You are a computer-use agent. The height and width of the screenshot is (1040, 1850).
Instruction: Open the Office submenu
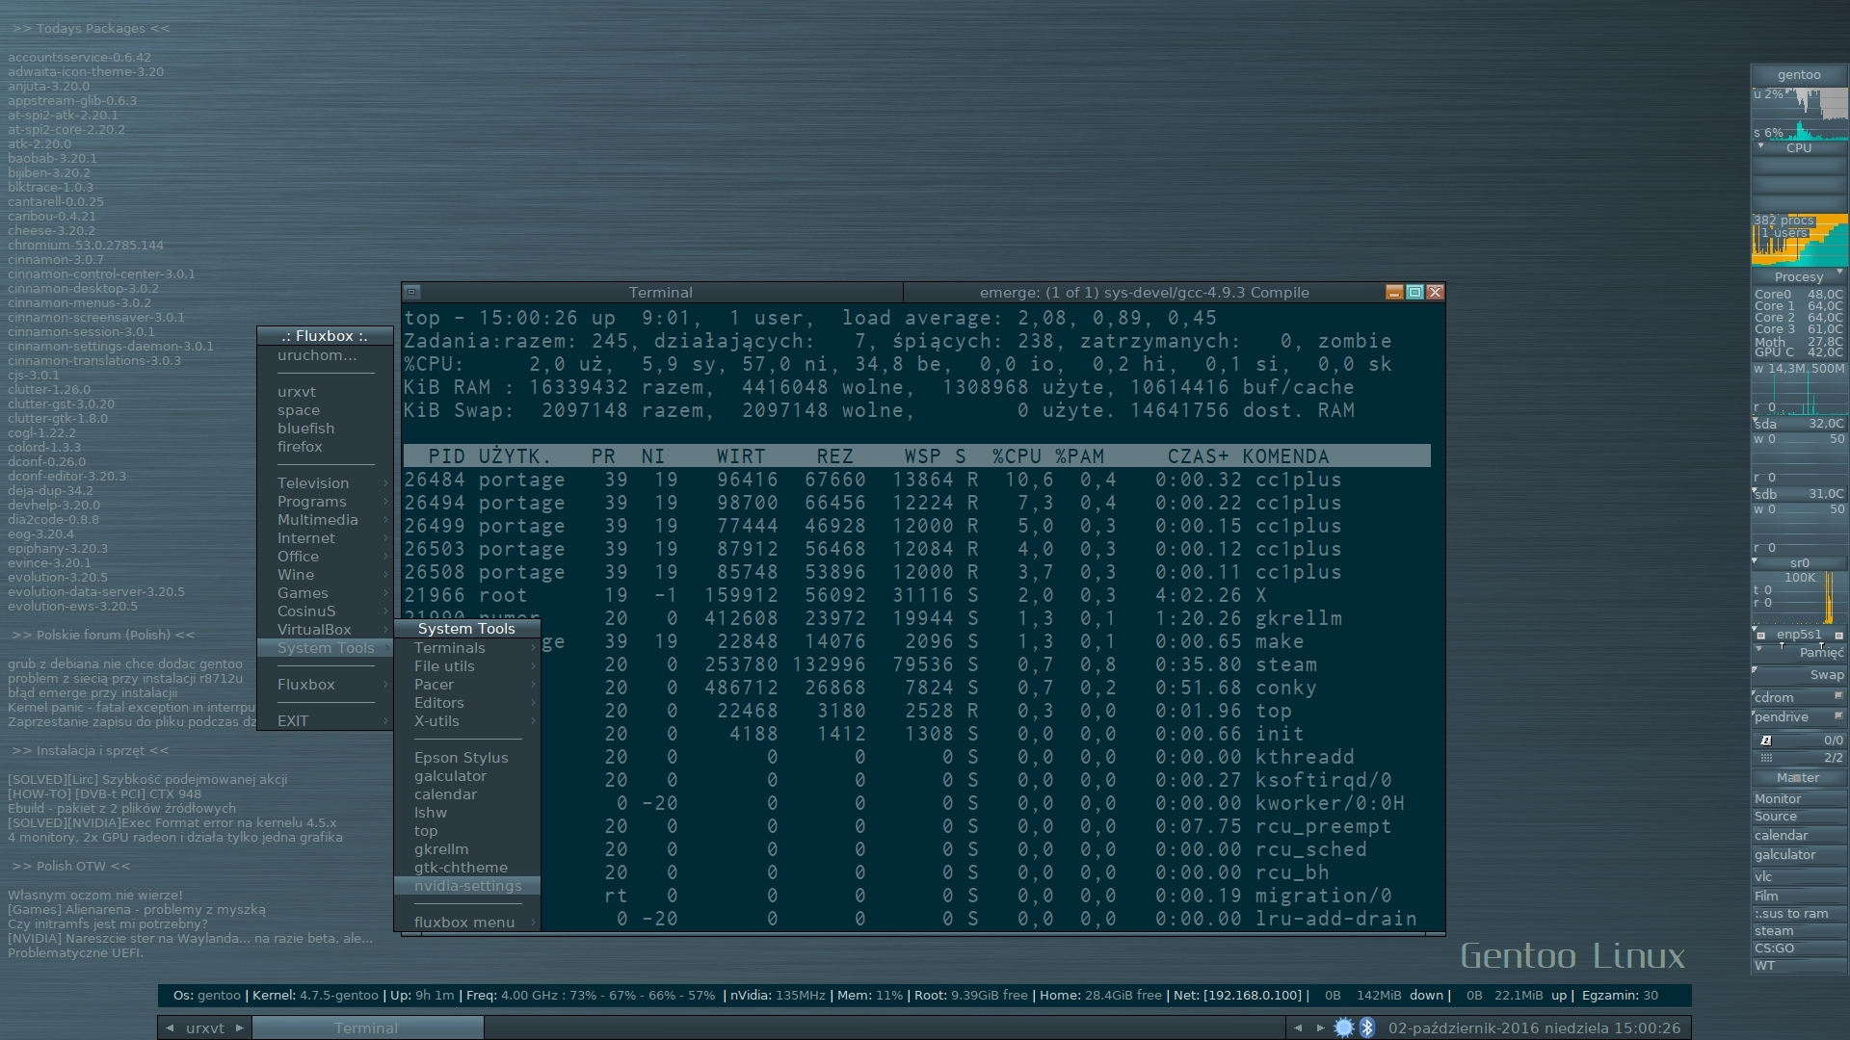point(326,557)
